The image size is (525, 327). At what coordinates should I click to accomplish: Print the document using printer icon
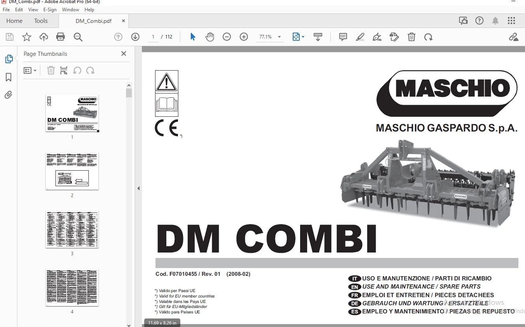[x=60, y=37]
